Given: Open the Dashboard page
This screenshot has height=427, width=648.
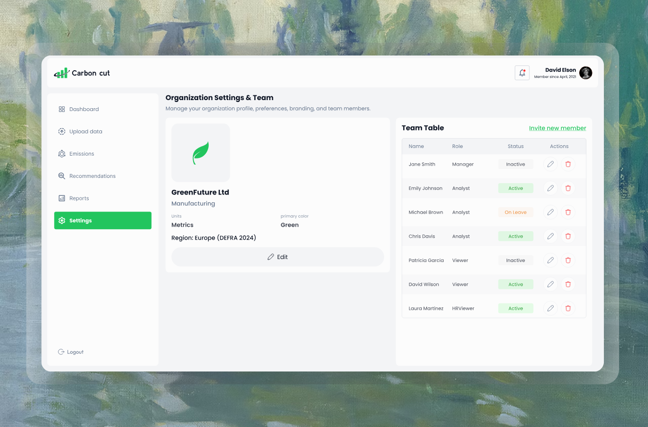Looking at the screenshot, I should [x=83, y=109].
